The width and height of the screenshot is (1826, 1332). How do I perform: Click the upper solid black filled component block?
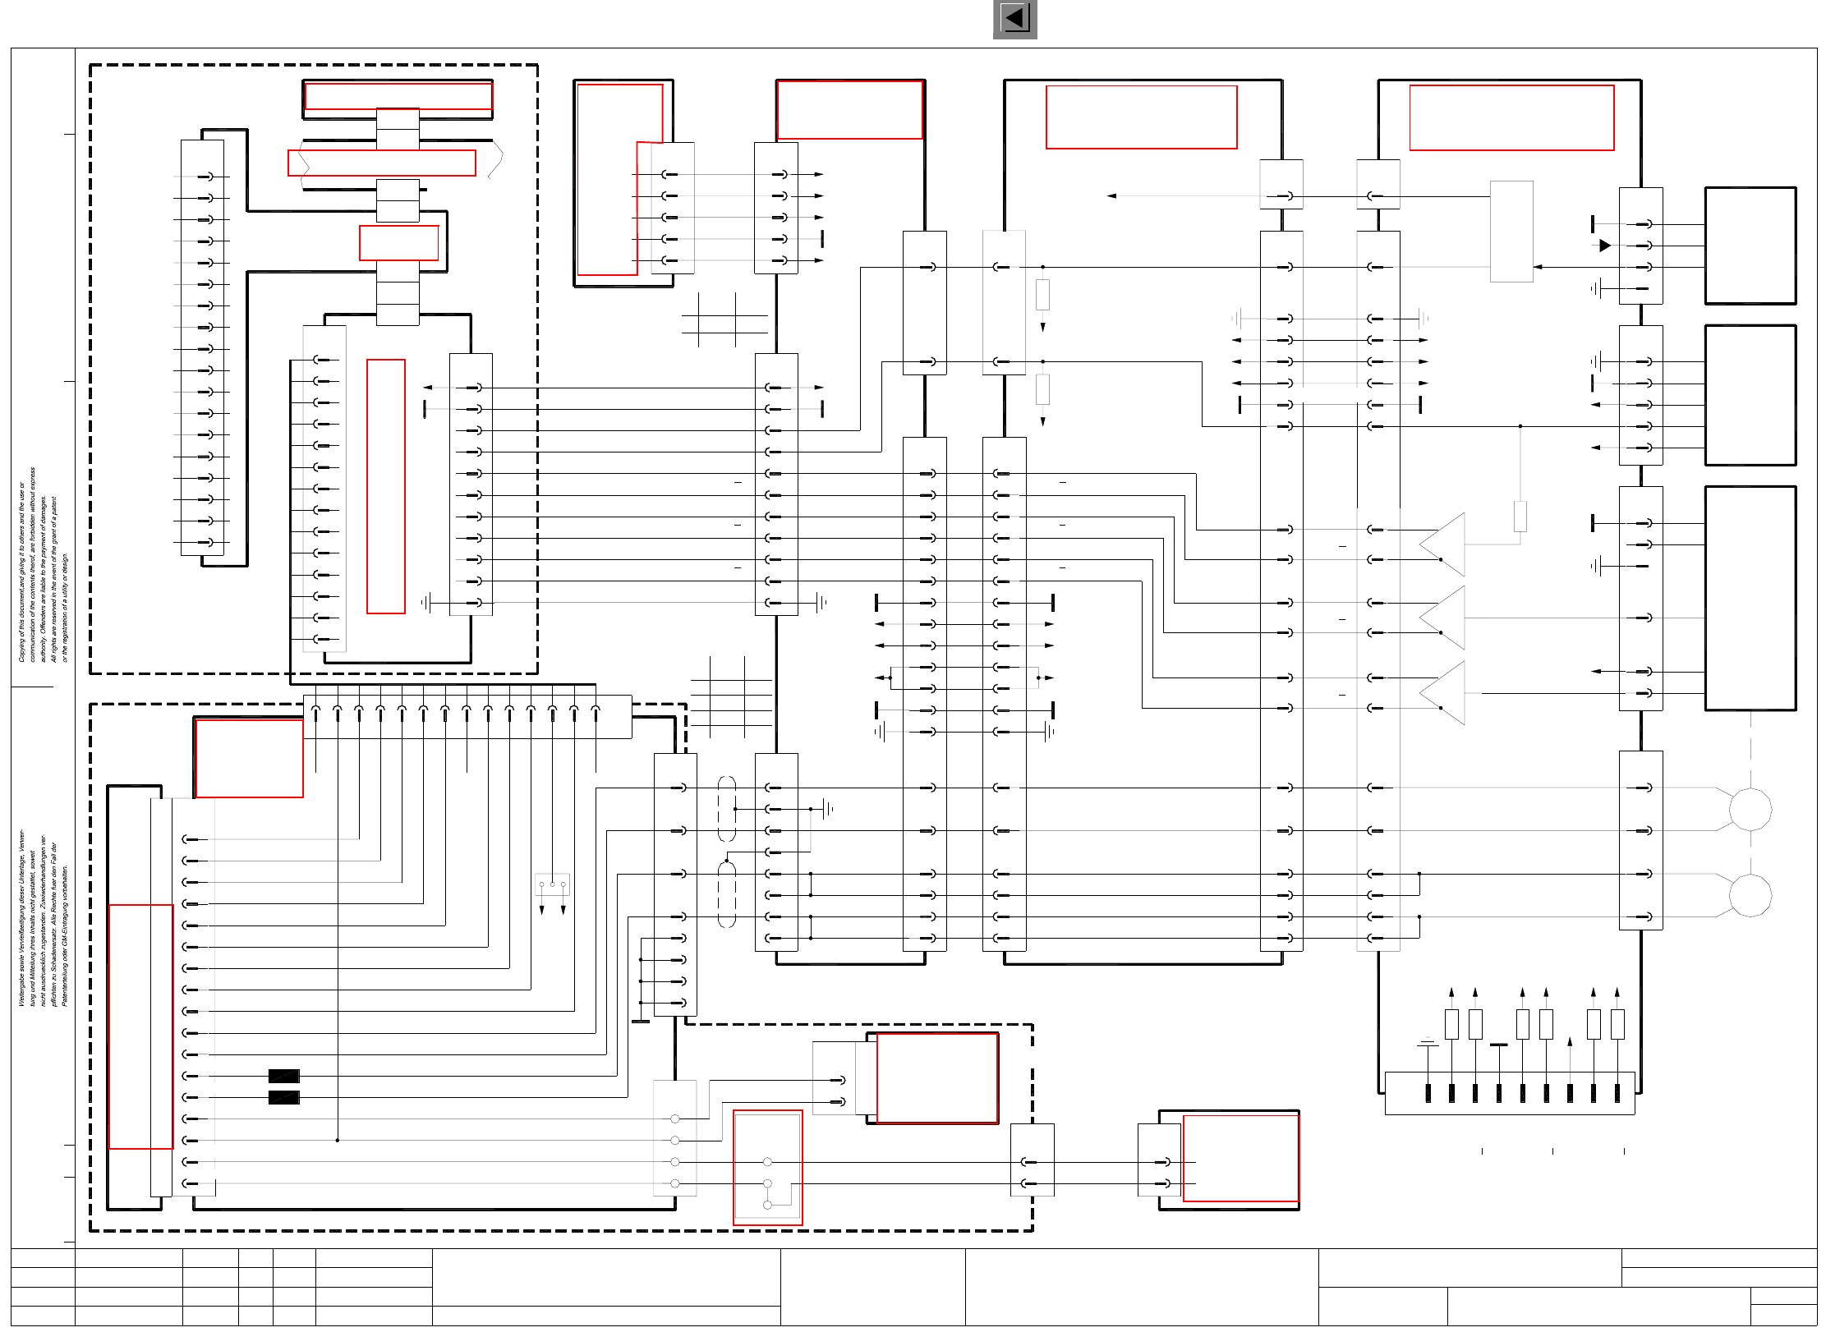coord(283,1076)
